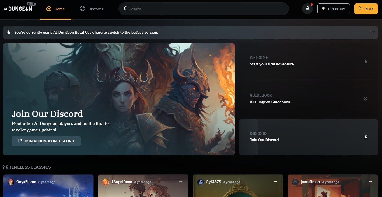This screenshot has width=382, height=197.
Task: Click OnyxFlame's avatar
Action: pos(11,182)
